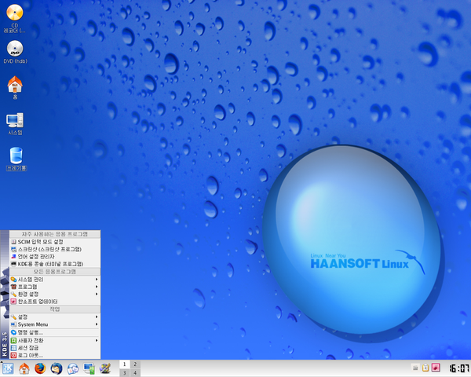Screen dimensions: 471x377
Task: Open KDE용 콘솔 terminal from the menu
Action: (55, 264)
